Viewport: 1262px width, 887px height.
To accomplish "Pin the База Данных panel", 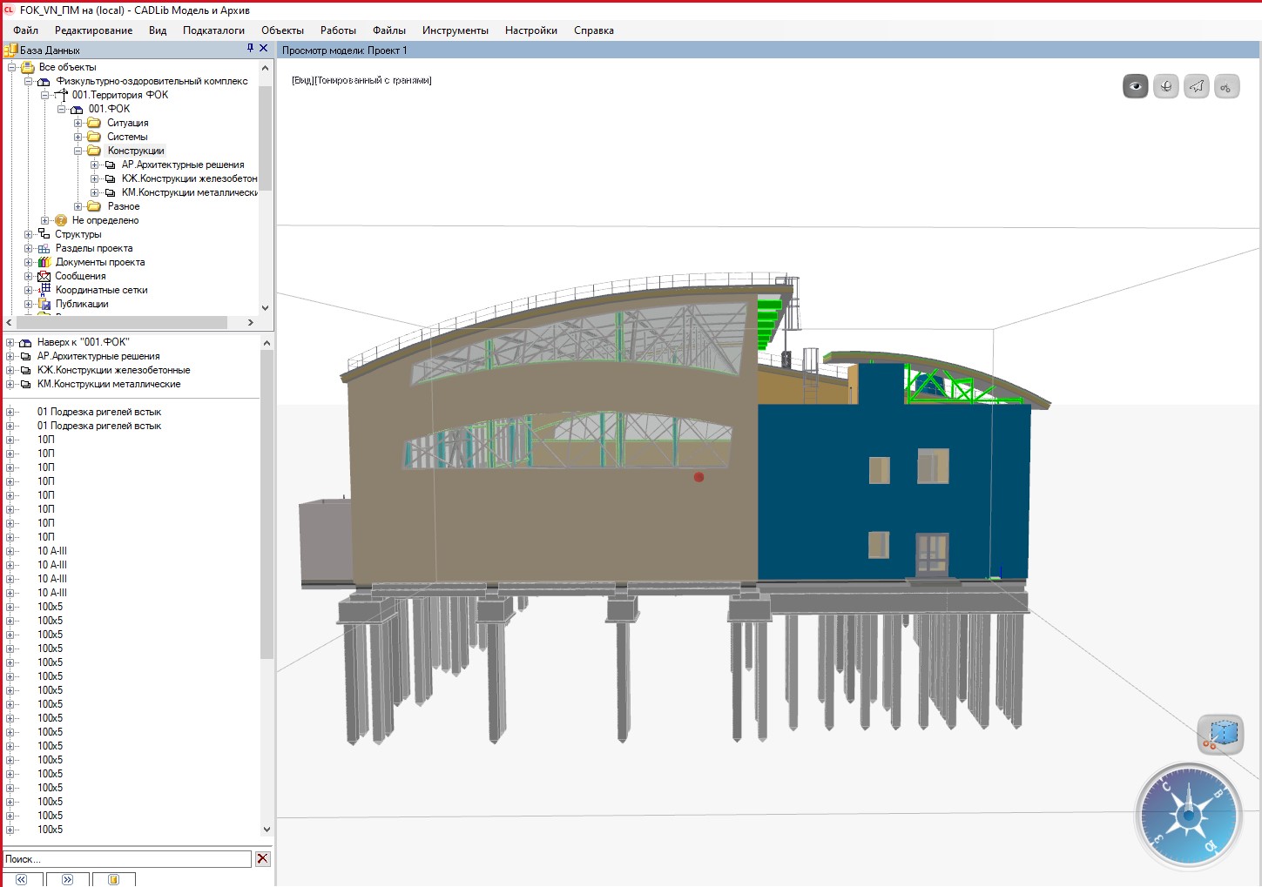I will [x=250, y=49].
